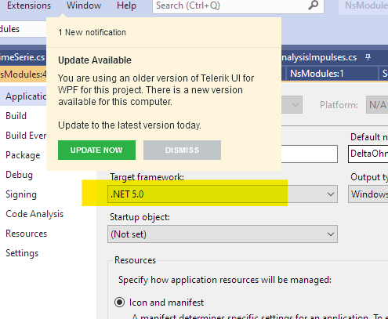Open the Signing settings page
This screenshot has height=319, width=388.
(21, 194)
